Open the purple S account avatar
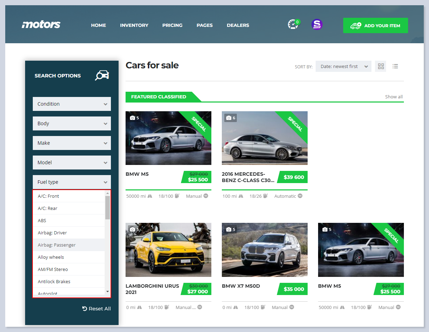The height and width of the screenshot is (332, 429). (x=317, y=24)
